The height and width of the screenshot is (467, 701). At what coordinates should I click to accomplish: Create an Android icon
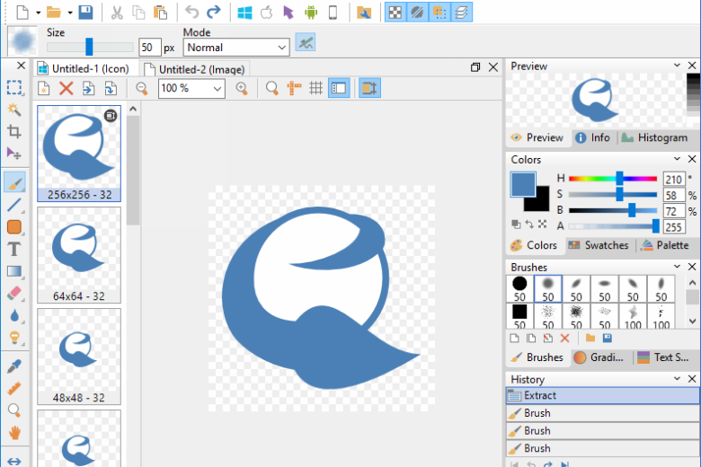pyautogui.click(x=311, y=12)
